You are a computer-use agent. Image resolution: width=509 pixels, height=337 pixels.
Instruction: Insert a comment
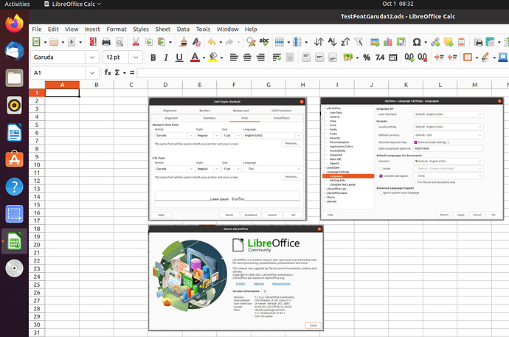[x=449, y=42]
